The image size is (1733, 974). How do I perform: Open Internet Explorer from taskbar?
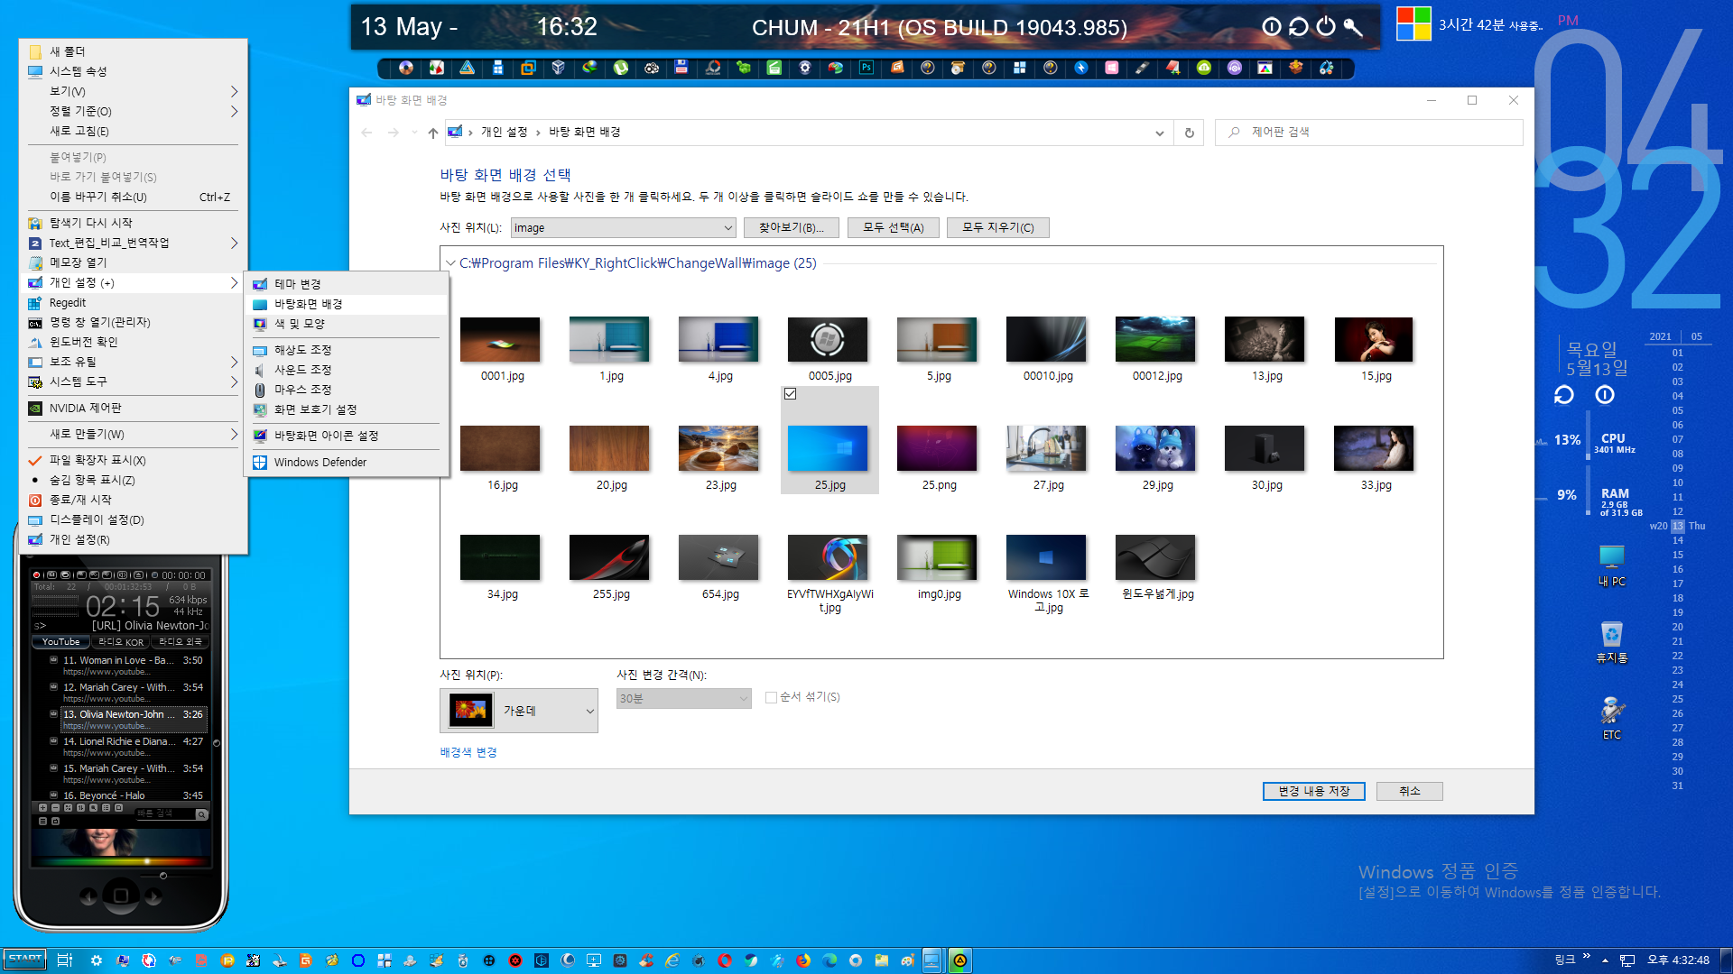point(672,960)
